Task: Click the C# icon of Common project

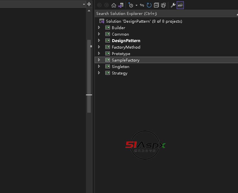Action: point(108,34)
